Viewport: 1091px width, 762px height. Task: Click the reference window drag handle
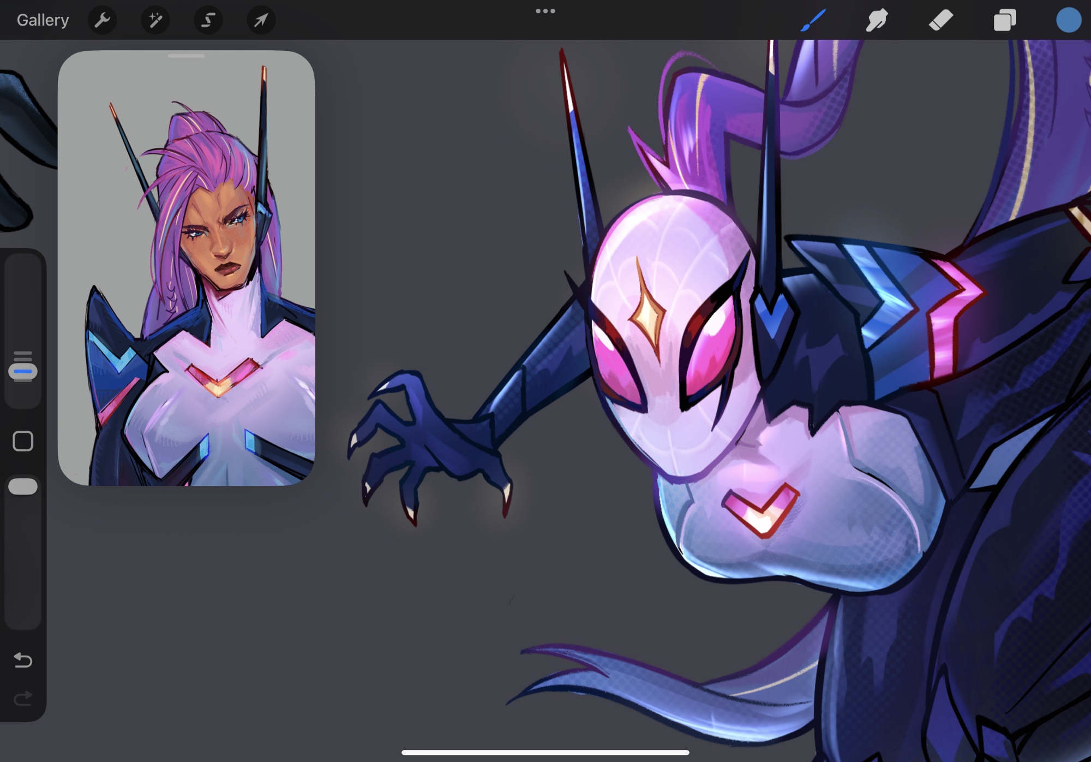point(186,56)
